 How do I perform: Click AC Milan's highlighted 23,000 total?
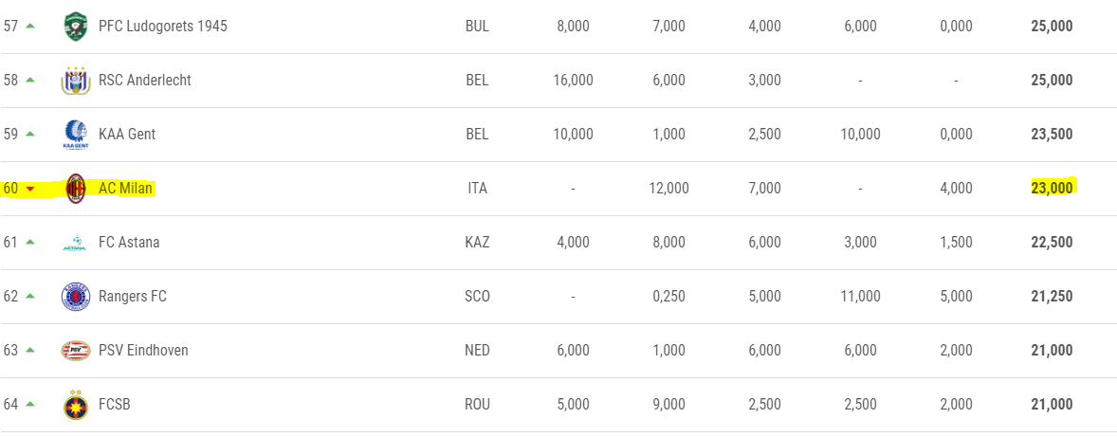pyautogui.click(x=1052, y=189)
